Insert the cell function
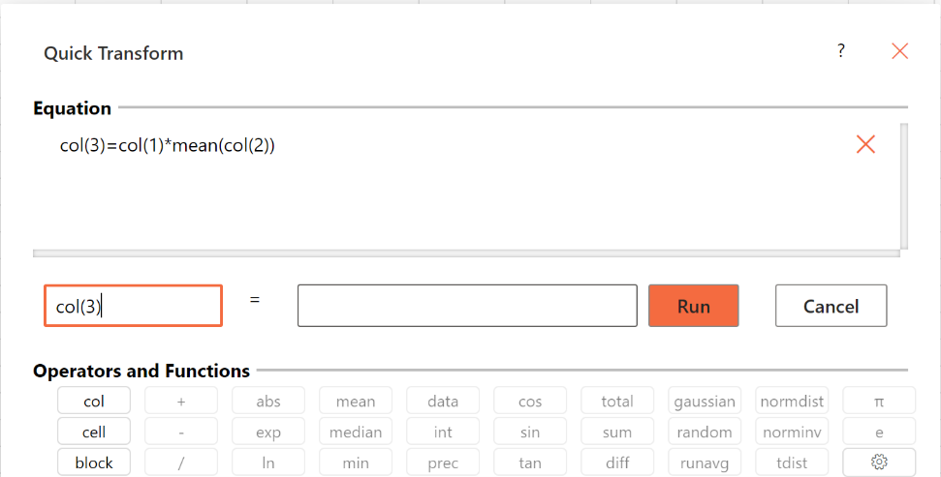The image size is (941, 477). 94,432
